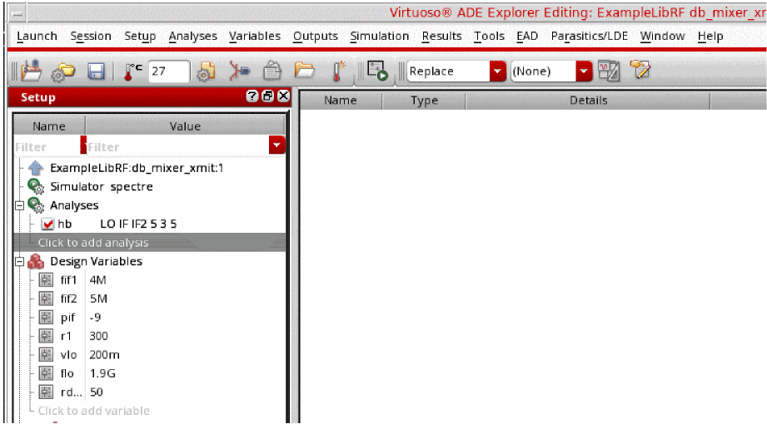Screen dimensions: 767x424
Task: Click the blue arrow design icon
Action: tap(35, 168)
